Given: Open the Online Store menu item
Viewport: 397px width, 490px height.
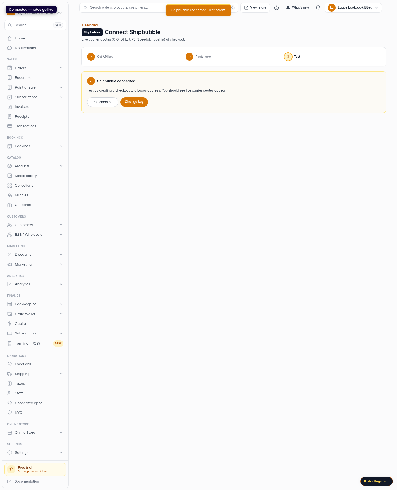Looking at the screenshot, I should [35, 433].
